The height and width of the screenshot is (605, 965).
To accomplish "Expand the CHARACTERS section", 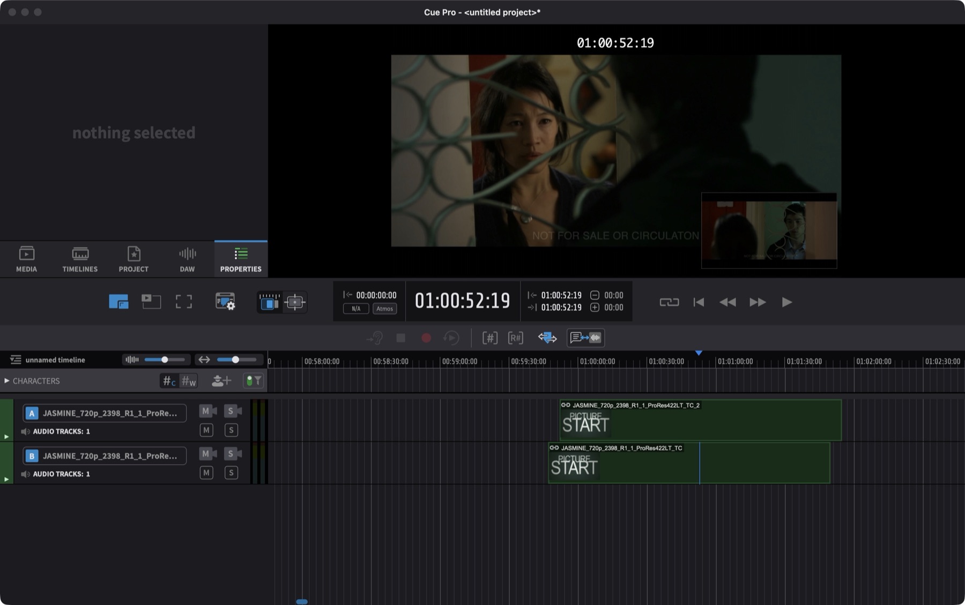I will pos(6,380).
